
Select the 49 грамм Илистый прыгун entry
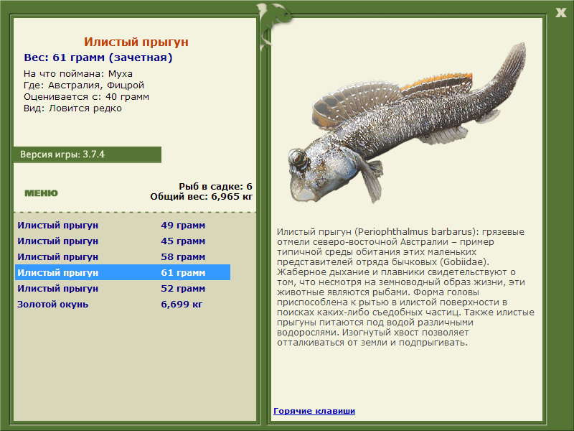coord(123,225)
